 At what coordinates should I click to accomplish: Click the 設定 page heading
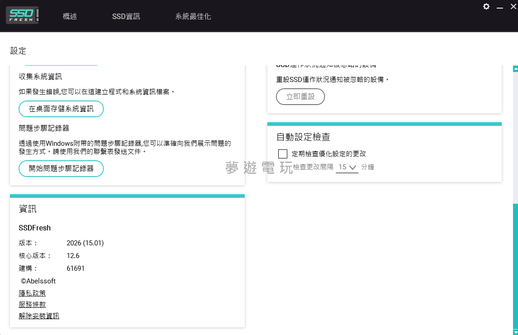point(18,51)
